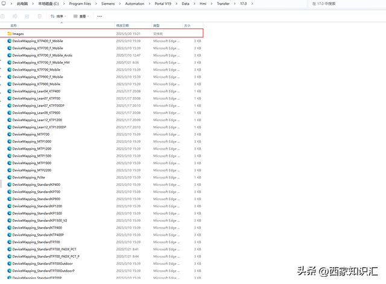Sort by the Type (类型) column header
This screenshot has width=386, height=284.
click(156, 25)
